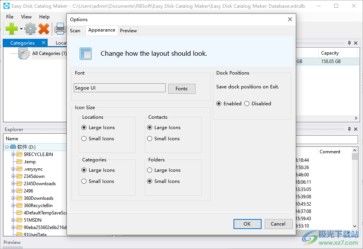The height and width of the screenshot is (249, 363).
Task: Click the 360Downloads folder icon
Action: click(20, 198)
